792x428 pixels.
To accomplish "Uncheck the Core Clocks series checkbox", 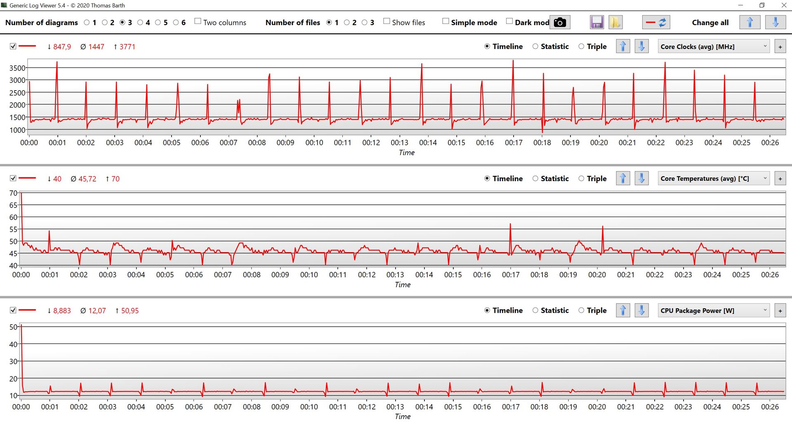I will coord(13,47).
